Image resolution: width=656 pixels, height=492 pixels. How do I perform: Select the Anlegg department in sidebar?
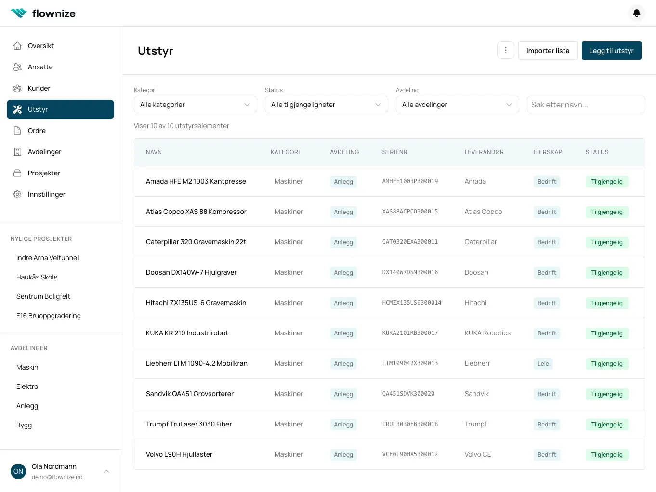coord(27,406)
